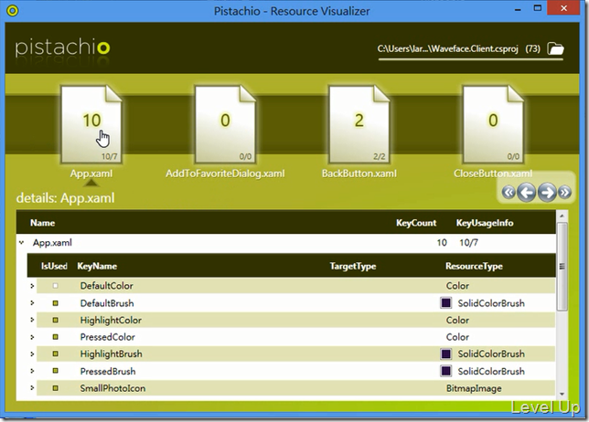Maximize the Pistachio window
The height and width of the screenshot is (422, 589).
pos(538,8)
